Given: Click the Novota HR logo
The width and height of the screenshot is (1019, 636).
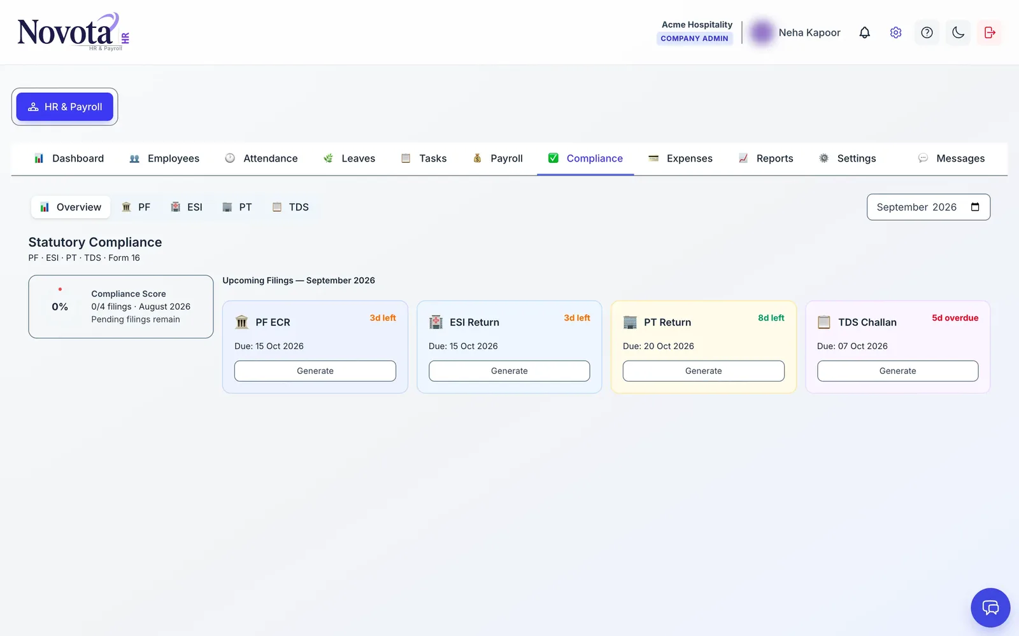Looking at the screenshot, I should click(x=73, y=32).
